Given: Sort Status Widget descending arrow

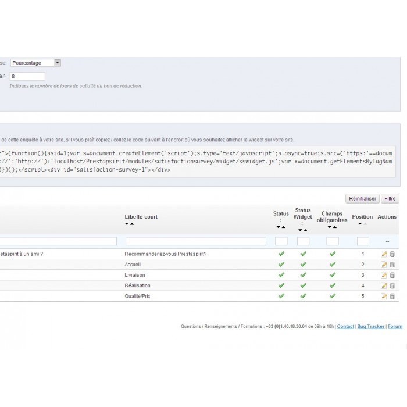Looking at the screenshot, I should [301, 230].
